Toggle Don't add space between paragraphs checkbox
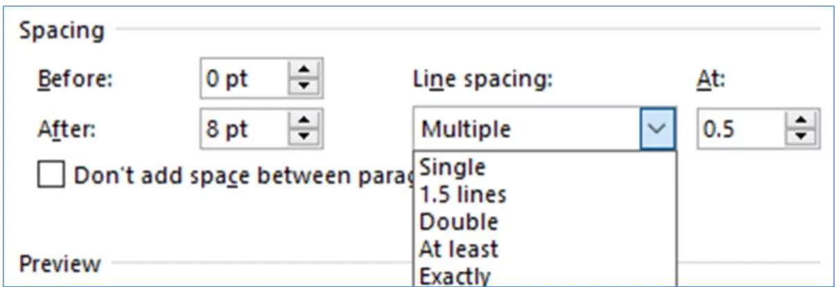 point(51,176)
